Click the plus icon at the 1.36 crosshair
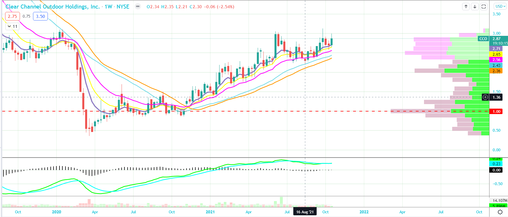This screenshot has width=508, height=217. tap(485, 97)
